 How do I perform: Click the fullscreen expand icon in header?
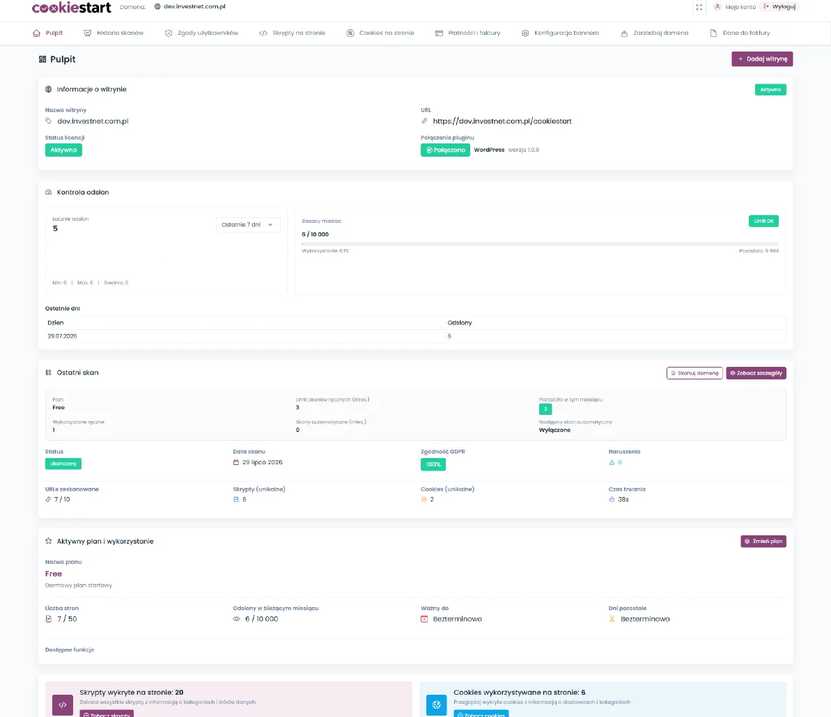(x=699, y=8)
